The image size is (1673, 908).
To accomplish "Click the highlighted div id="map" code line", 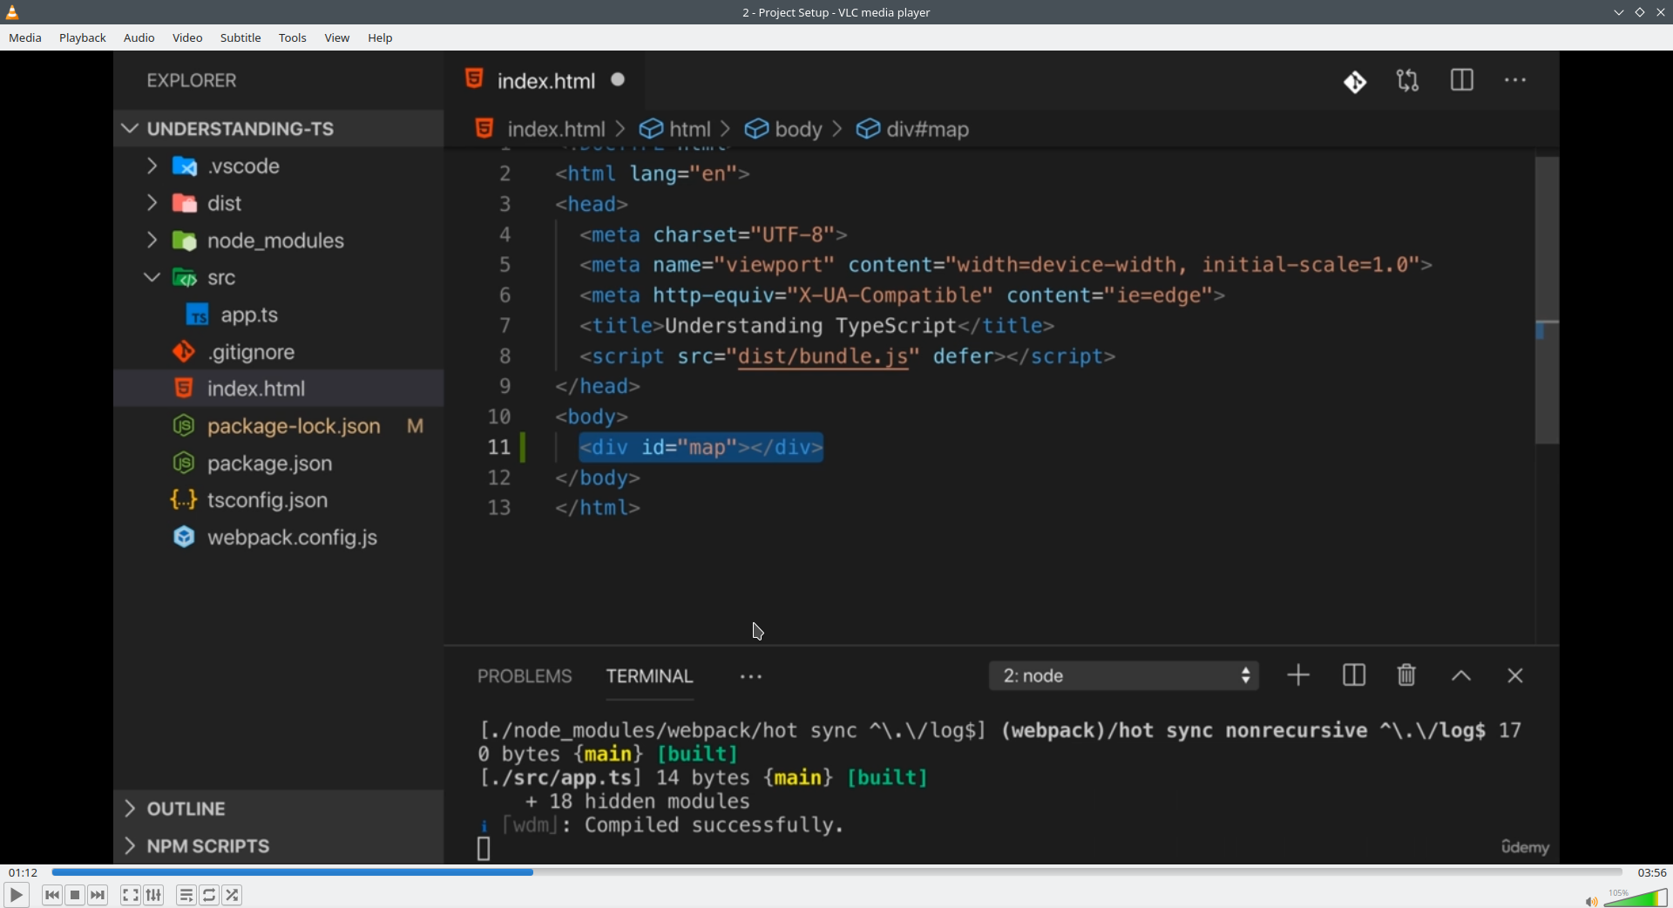I will (701, 447).
